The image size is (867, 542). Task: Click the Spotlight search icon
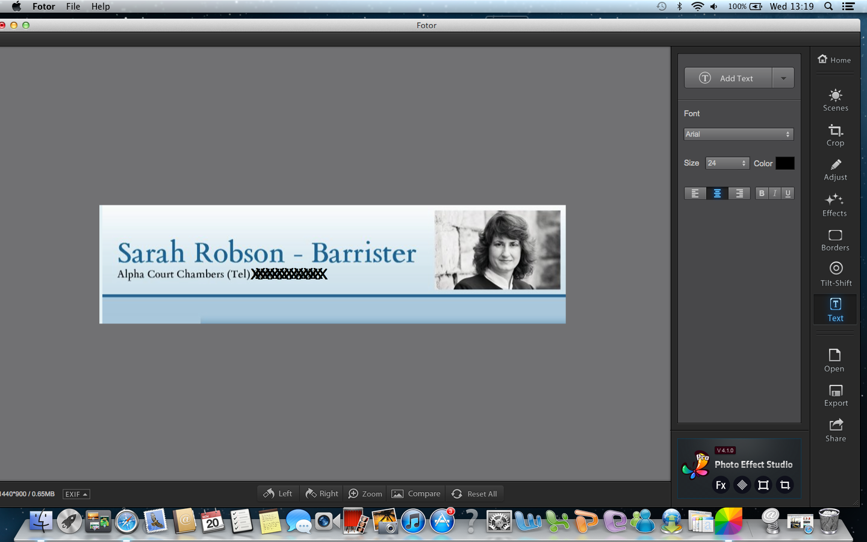(x=828, y=7)
